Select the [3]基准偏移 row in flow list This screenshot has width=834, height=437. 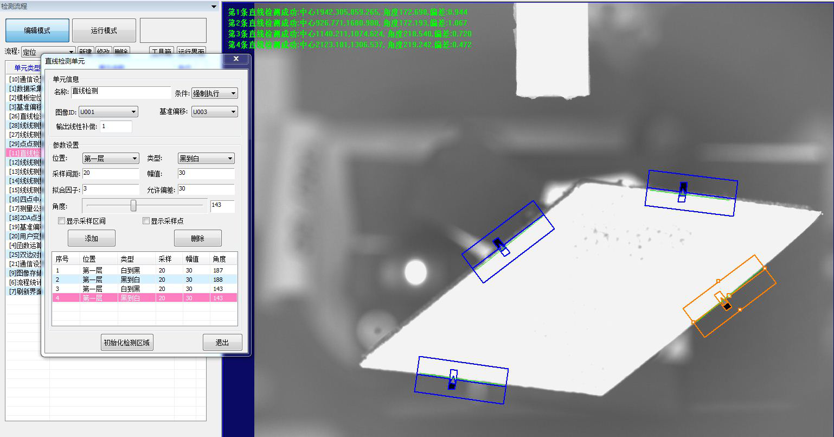pos(25,107)
